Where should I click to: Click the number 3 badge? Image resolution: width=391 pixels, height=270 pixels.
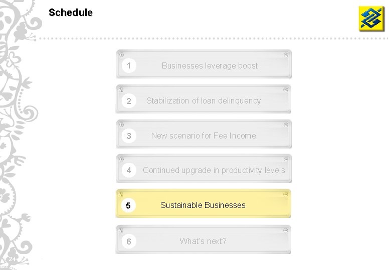pyautogui.click(x=129, y=136)
